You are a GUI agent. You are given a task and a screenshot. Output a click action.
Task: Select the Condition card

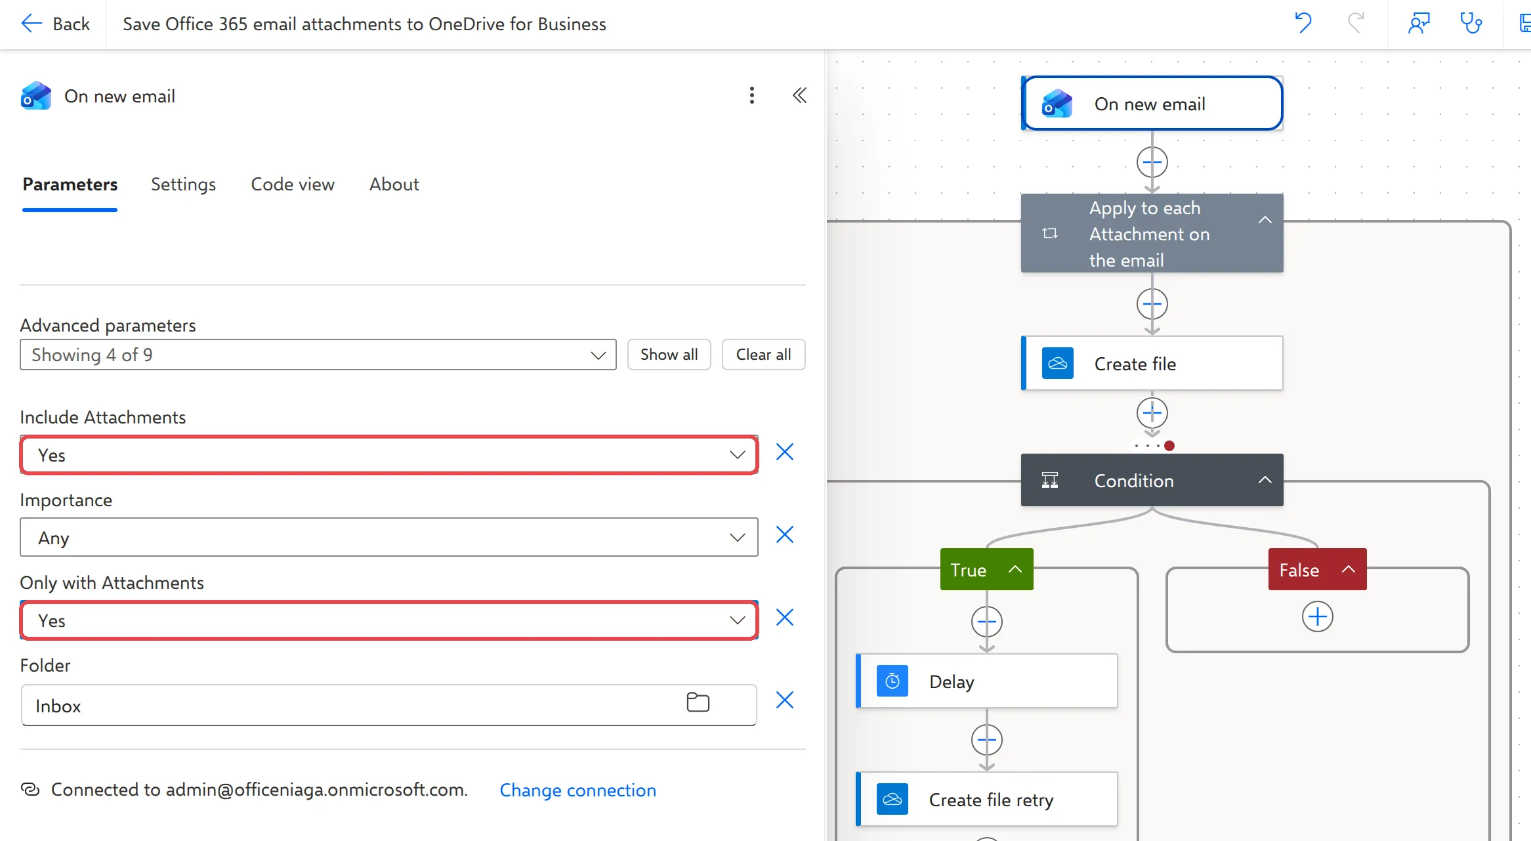click(1152, 480)
